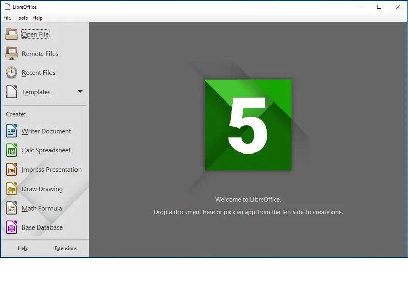Create a new Calc Spreadsheet via label
This screenshot has height=306, width=408.
(46, 150)
